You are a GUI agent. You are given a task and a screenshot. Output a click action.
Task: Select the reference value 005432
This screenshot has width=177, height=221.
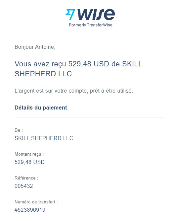coord(24,186)
